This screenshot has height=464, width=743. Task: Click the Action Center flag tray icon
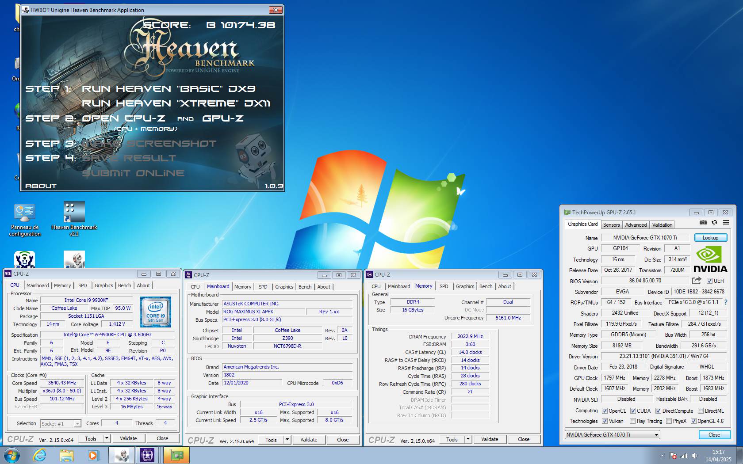[x=673, y=456]
